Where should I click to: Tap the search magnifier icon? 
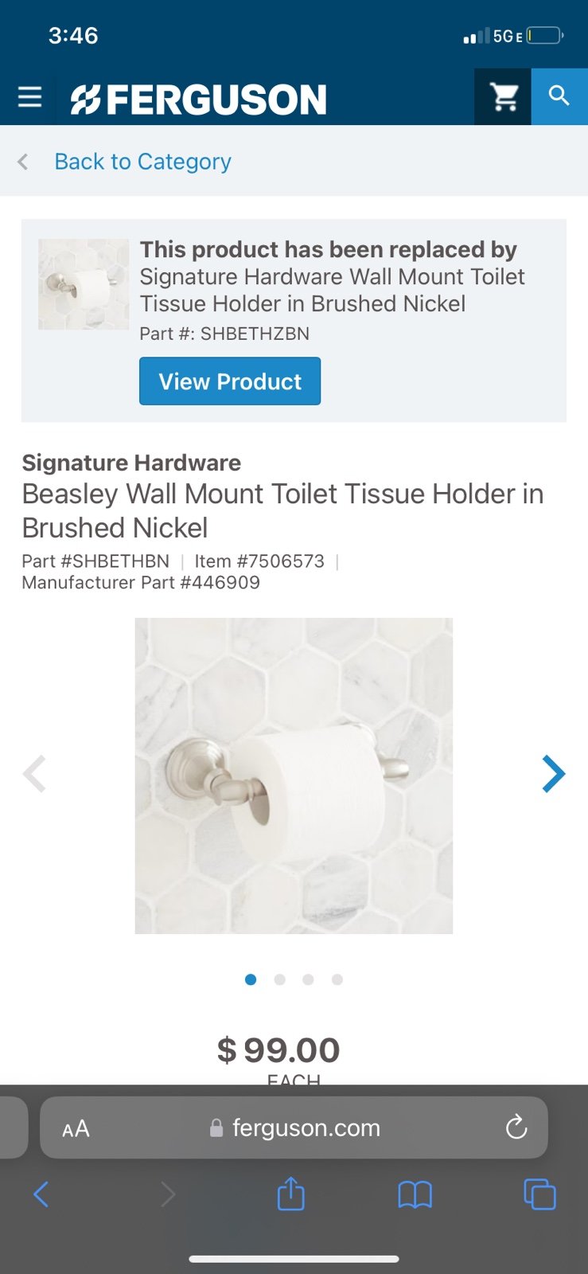559,96
